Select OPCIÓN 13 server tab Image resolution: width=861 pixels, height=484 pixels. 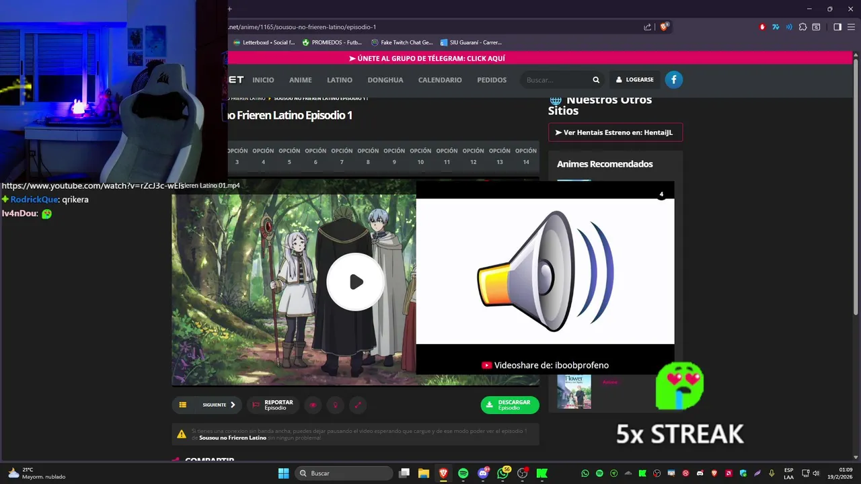499,157
